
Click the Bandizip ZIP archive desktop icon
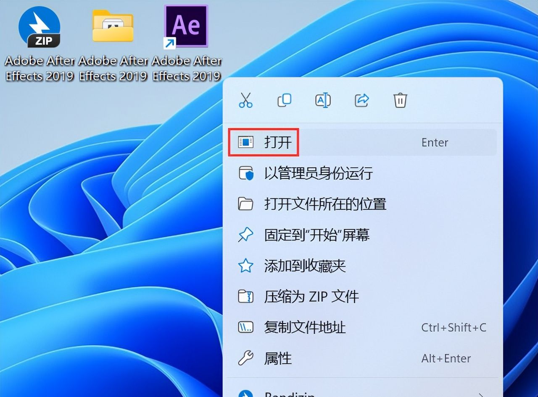[x=40, y=26]
